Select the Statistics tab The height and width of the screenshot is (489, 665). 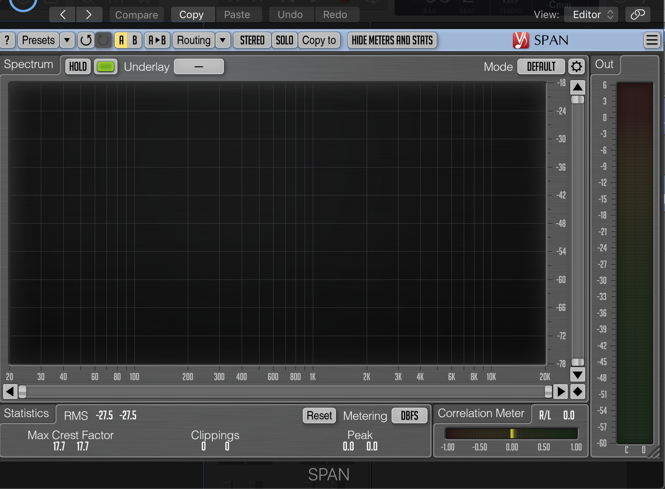pyautogui.click(x=27, y=414)
